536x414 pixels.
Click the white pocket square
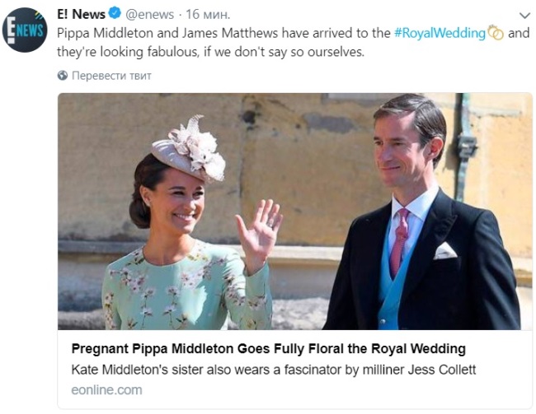(444, 251)
